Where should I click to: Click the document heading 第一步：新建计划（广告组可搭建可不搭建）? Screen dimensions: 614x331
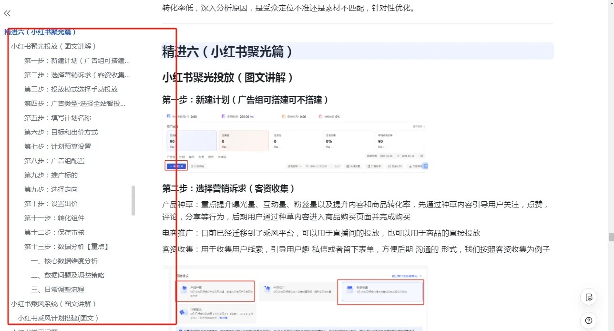click(246, 100)
